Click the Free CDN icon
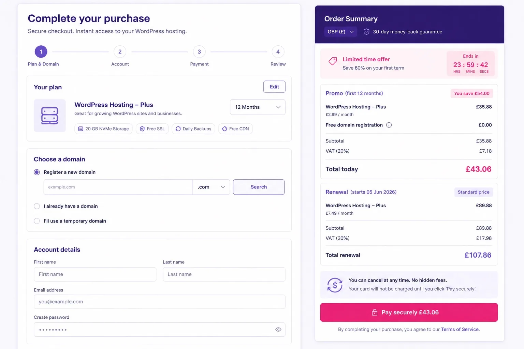 click(x=224, y=129)
